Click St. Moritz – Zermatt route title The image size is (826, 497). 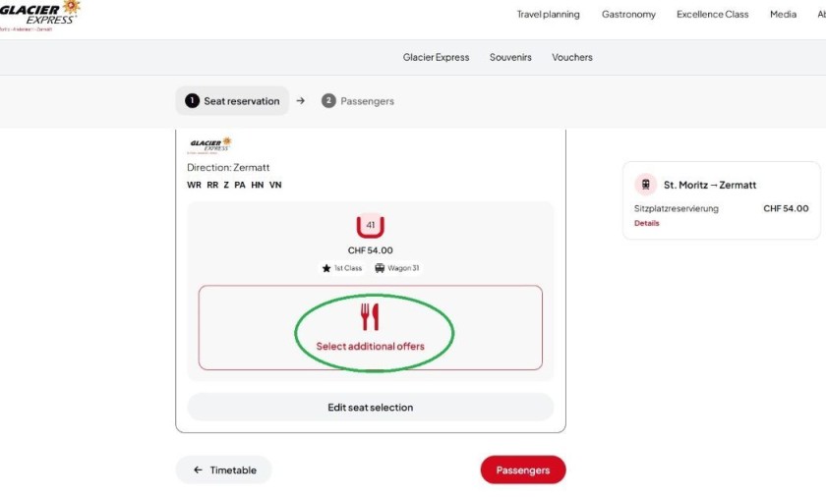710,185
